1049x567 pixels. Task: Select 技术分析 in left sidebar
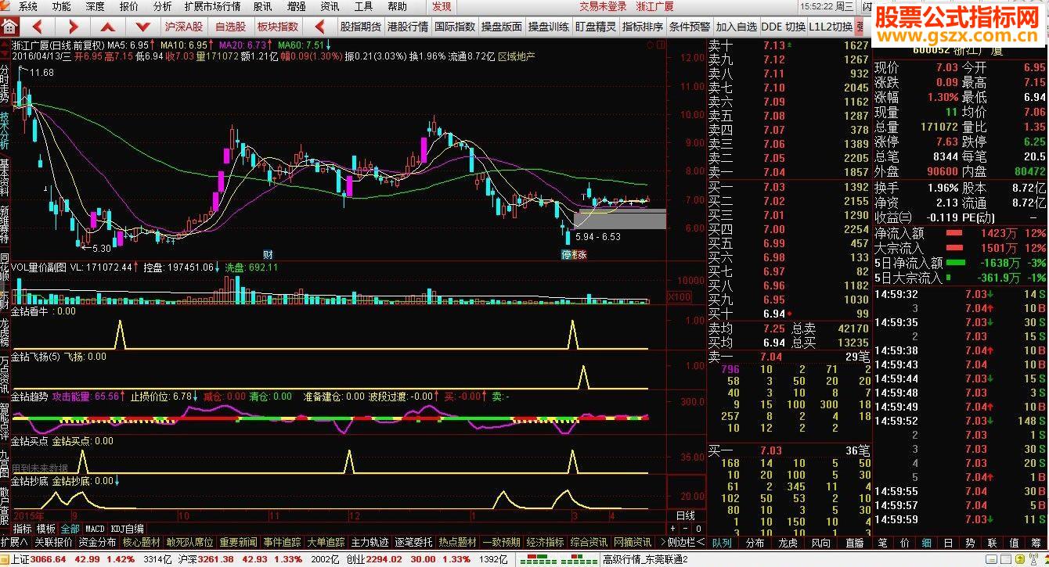5,129
